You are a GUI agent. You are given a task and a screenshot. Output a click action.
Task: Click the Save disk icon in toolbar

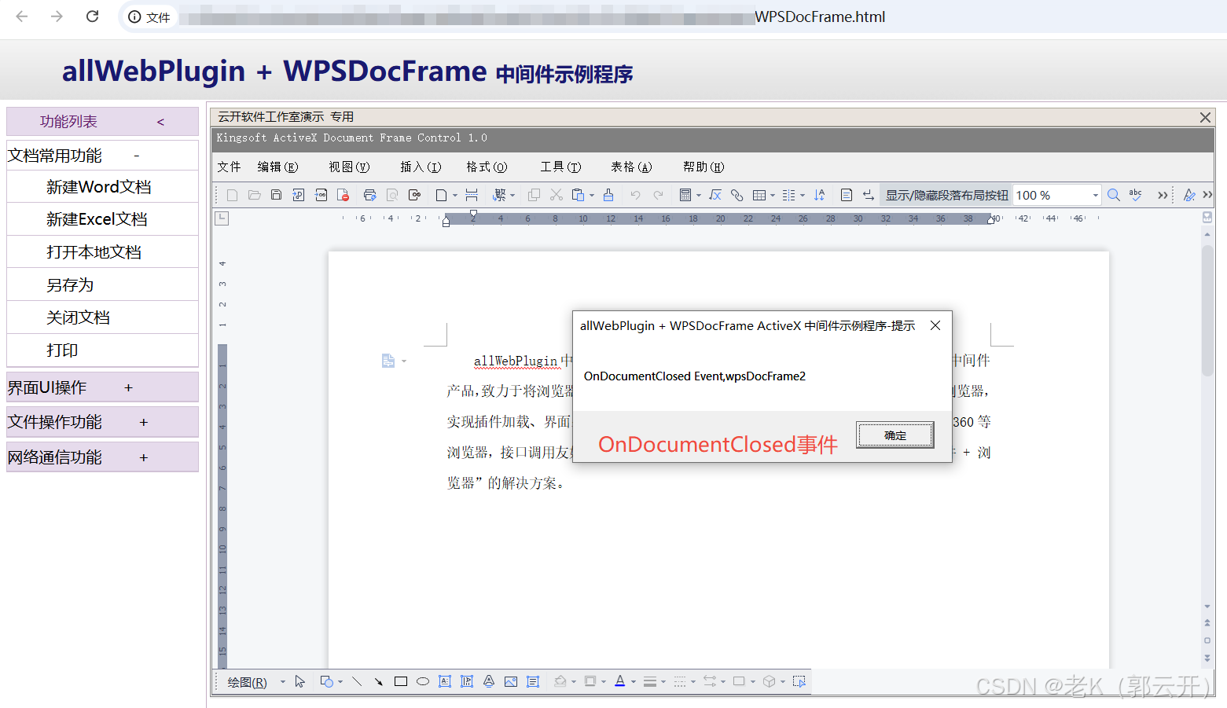pyautogui.click(x=276, y=195)
